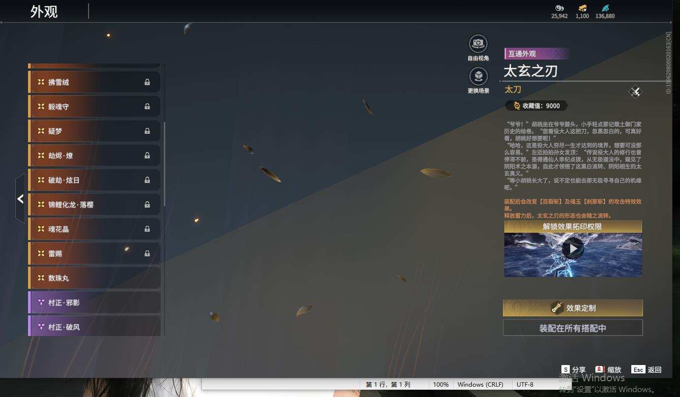Click Esc 返回 to go back
Image resolution: width=680 pixels, height=397 pixels.
pyautogui.click(x=647, y=369)
